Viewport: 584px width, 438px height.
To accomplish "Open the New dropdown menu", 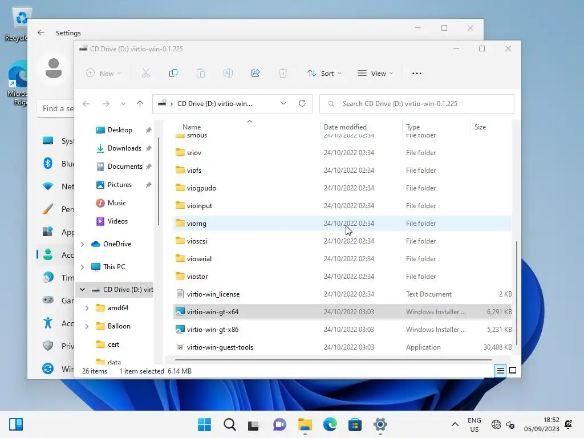I will (104, 74).
